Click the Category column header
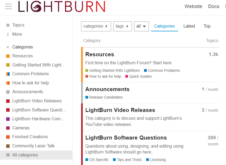Viewport: 226px width, 165px height. tap(92, 41)
